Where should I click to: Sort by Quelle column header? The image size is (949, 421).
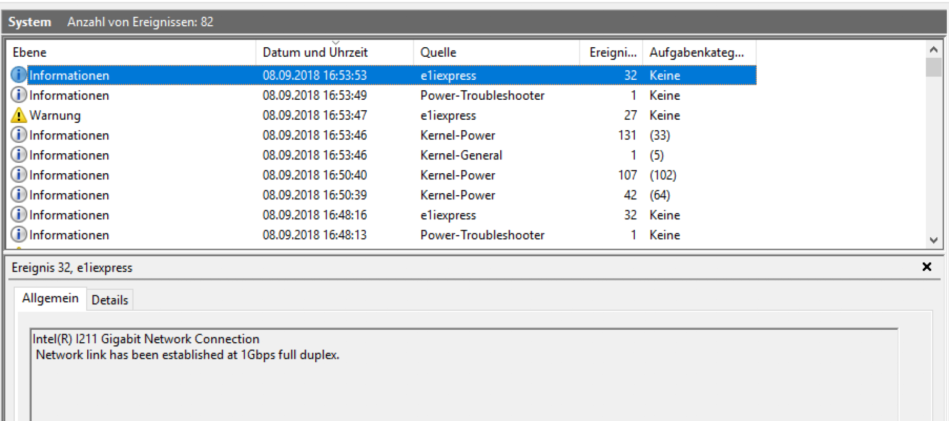tap(497, 52)
